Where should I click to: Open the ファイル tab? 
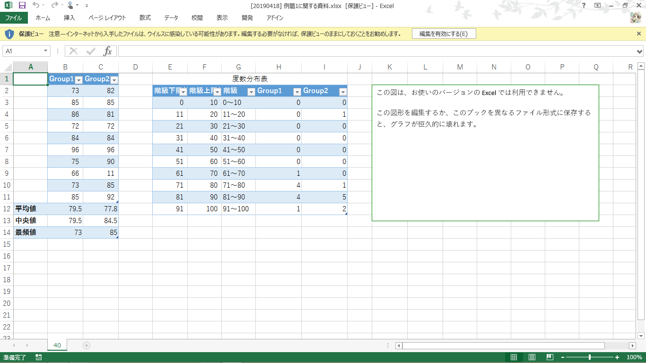pos(14,18)
